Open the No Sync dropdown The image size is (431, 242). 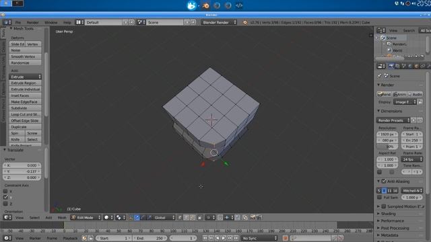(x=259, y=238)
